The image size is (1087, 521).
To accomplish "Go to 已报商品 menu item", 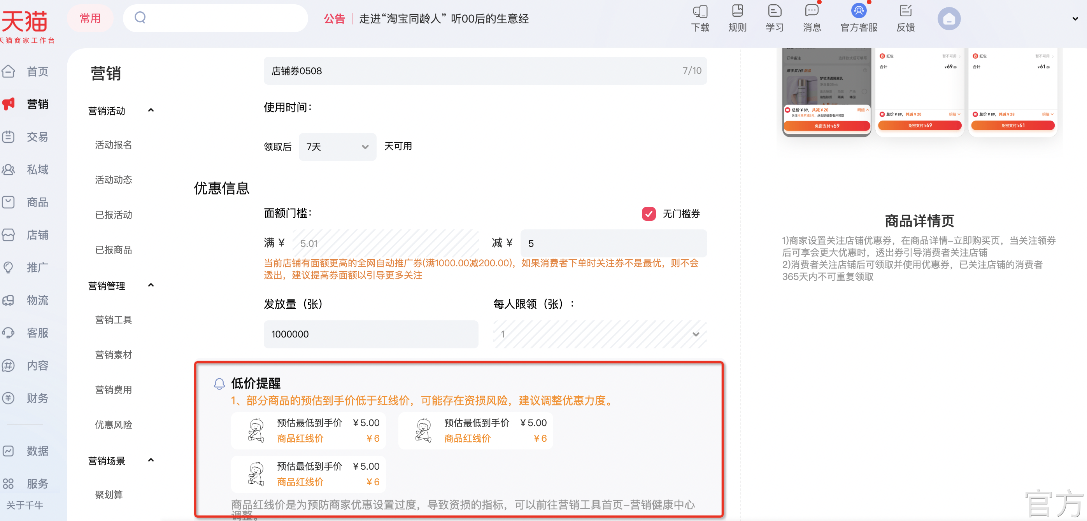I will tap(114, 250).
